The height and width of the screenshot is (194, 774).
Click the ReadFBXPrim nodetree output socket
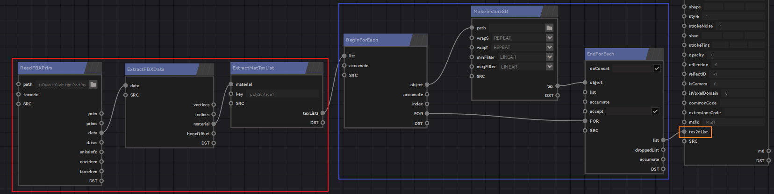pyautogui.click(x=101, y=162)
